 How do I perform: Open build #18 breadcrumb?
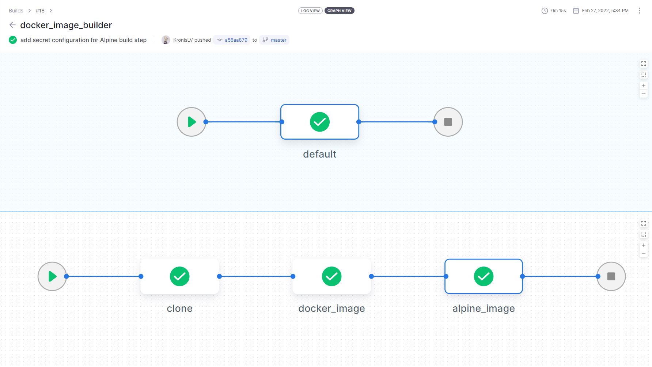40,11
